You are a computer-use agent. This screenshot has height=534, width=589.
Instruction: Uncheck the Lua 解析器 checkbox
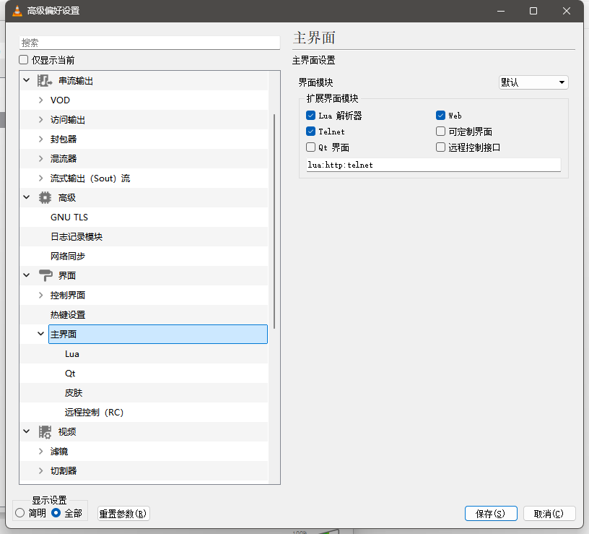(x=310, y=115)
